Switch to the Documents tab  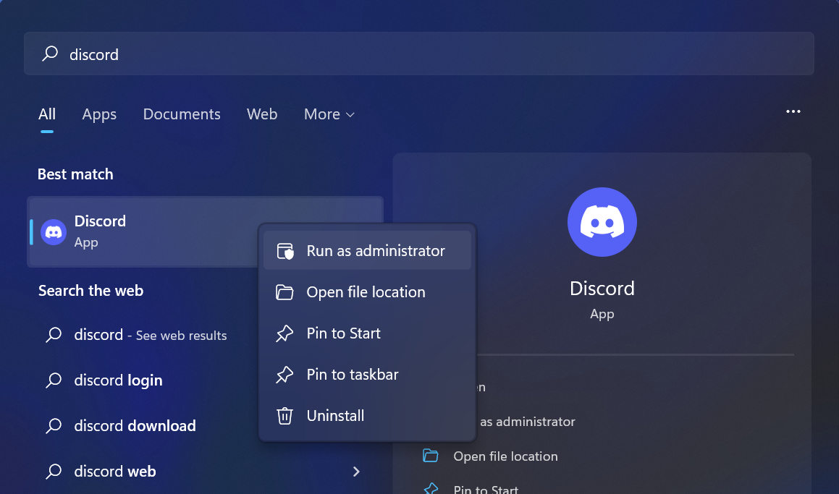pyautogui.click(x=182, y=114)
